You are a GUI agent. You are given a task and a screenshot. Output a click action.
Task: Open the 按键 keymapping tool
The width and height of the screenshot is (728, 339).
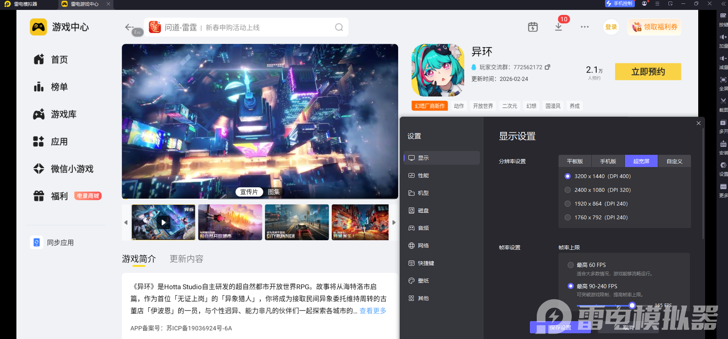click(x=723, y=20)
